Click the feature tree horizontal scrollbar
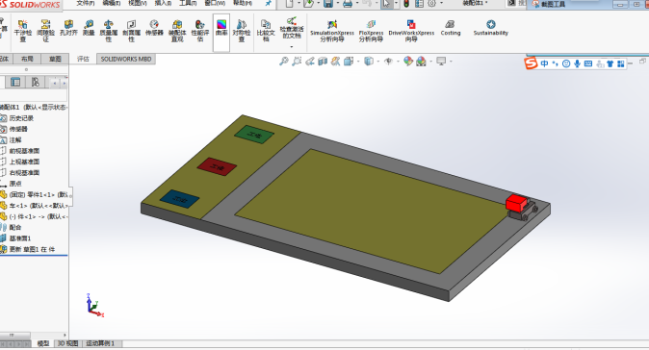Image resolution: width=649 pixels, height=350 pixels. coord(33,335)
